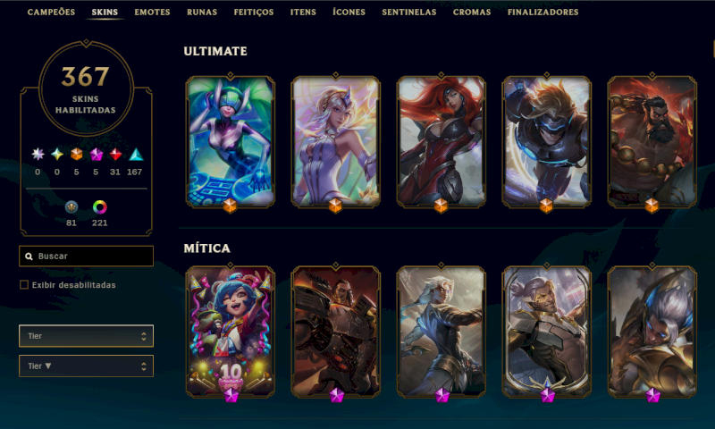Screen dimensions: 715x429
Task: Click the white starburst tier gem icon
Action: [38, 155]
